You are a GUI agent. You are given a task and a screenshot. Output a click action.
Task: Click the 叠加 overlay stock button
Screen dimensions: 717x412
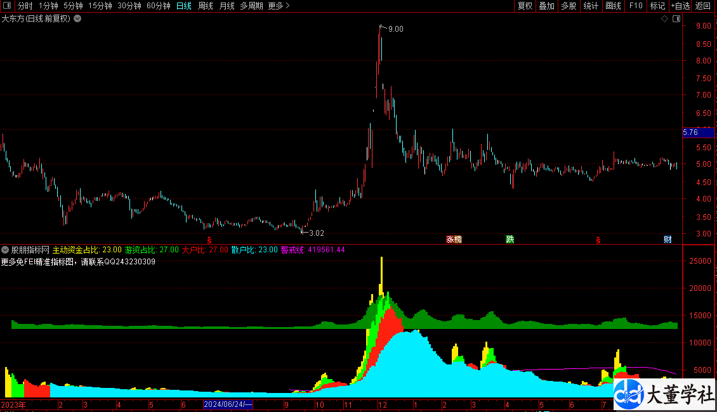pyautogui.click(x=546, y=6)
